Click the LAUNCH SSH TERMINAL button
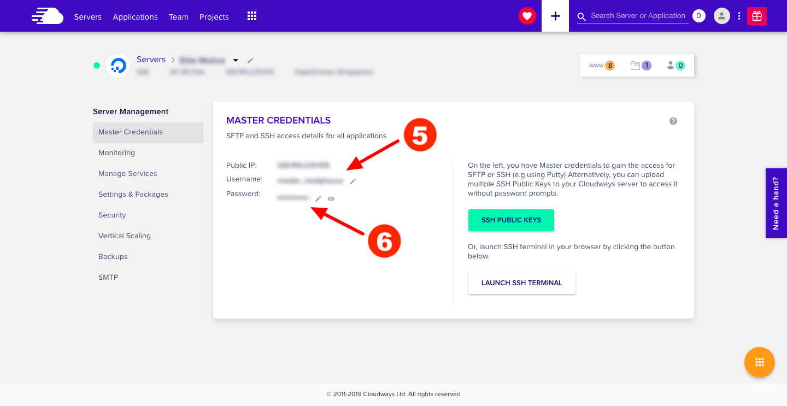This screenshot has width=787, height=406. 521,283
